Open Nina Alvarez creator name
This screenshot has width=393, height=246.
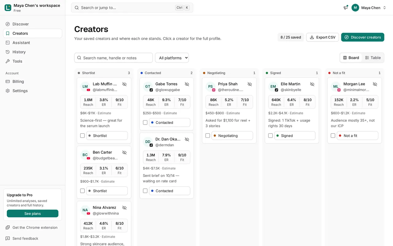(x=104, y=208)
